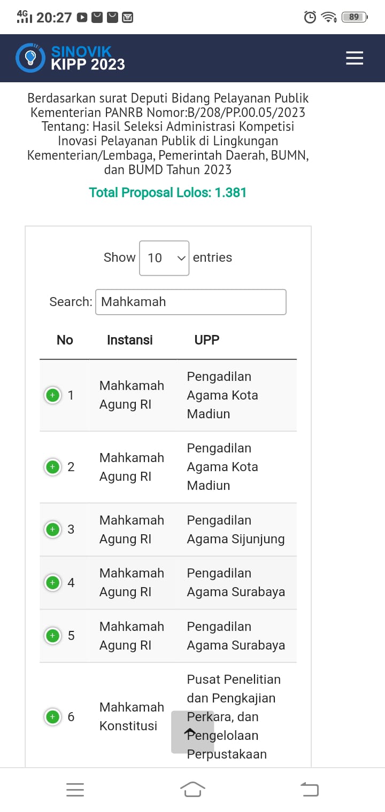Tap Android recent apps menu button
Image resolution: width=385 pixels, height=812 pixels.
point(75,790)
